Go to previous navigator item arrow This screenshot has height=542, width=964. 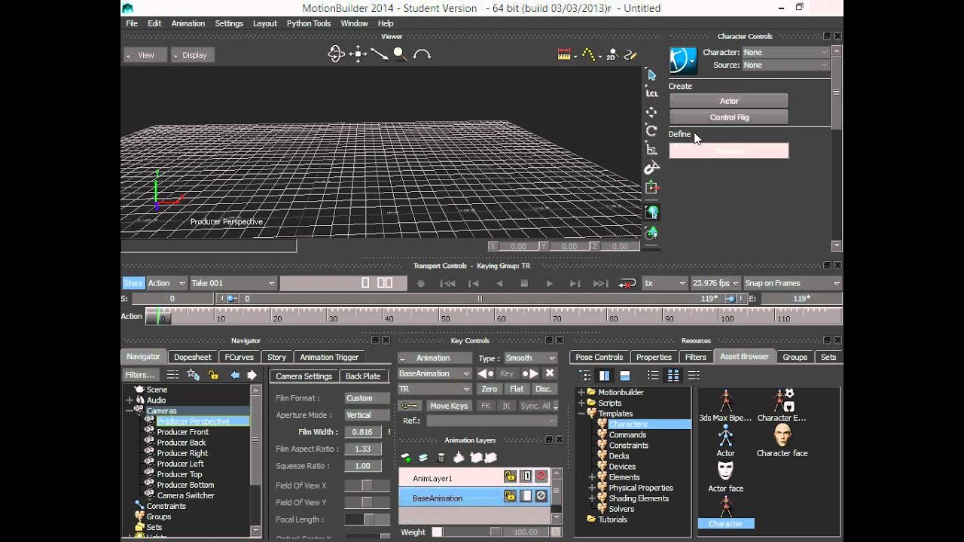235,375
